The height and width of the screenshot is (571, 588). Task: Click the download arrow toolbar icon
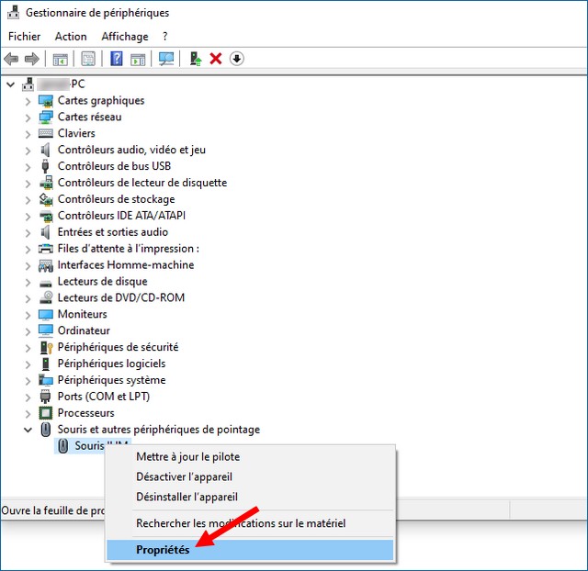[237, 59]
